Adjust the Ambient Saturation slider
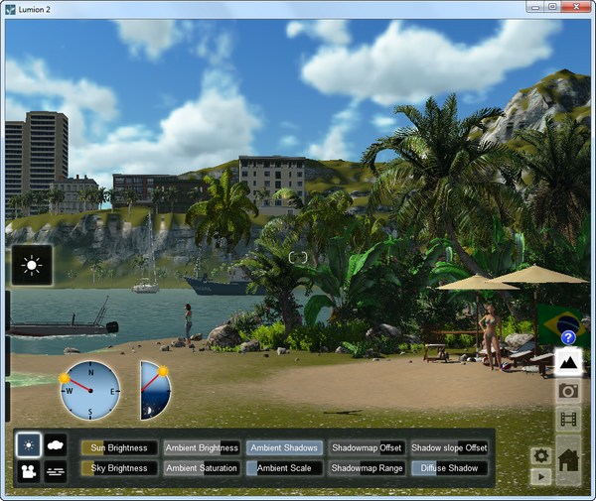596x501 pixels. (x=202, y=467)
